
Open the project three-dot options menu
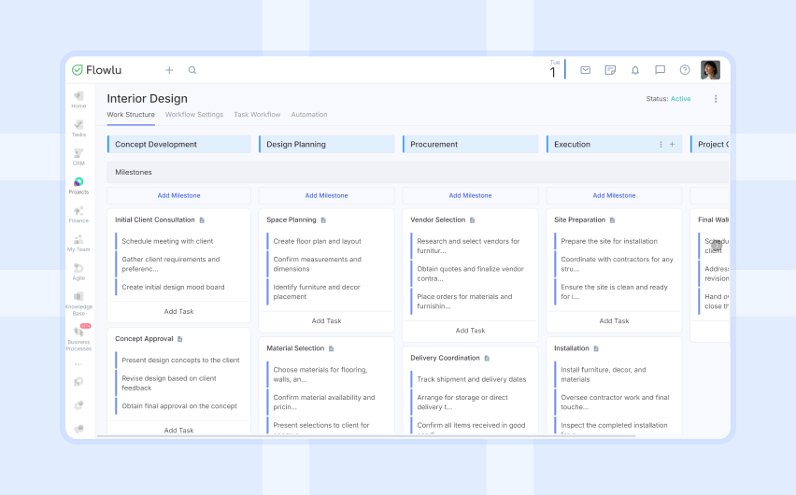pos(716,99)
